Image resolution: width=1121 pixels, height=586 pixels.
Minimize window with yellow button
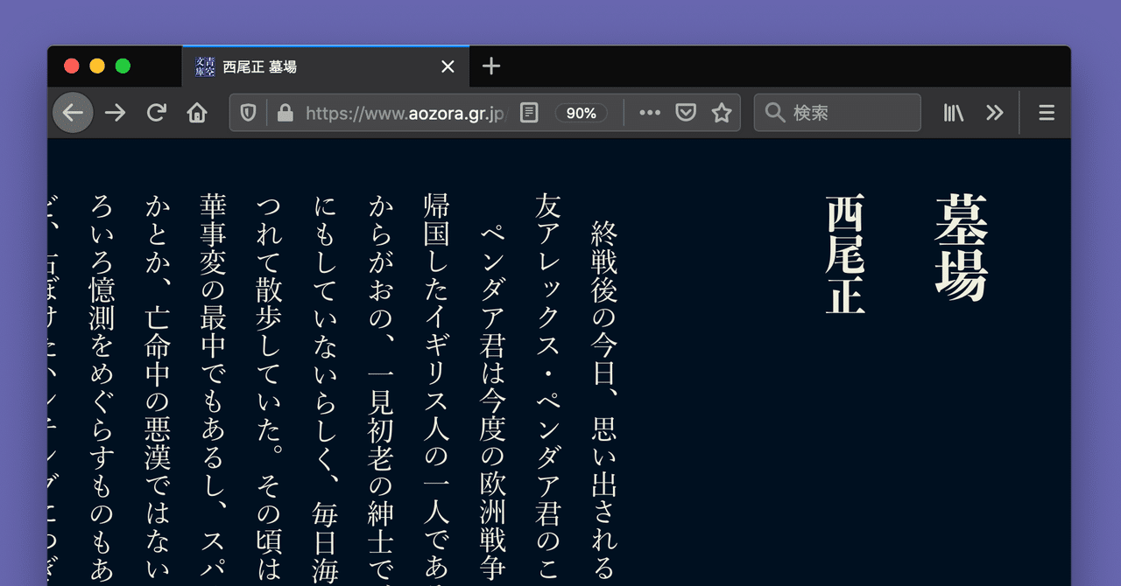(97, 66)
